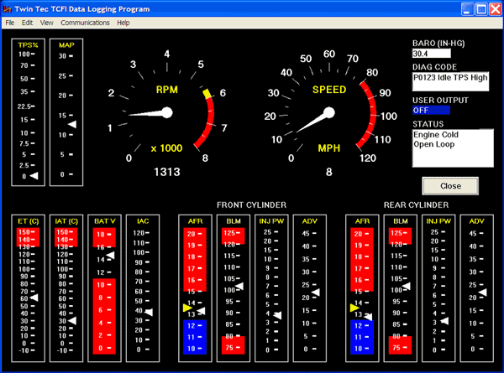Viewport: 504px width, 373px height.
Task: Open the View menu
Action: click(x=46, y=23)
